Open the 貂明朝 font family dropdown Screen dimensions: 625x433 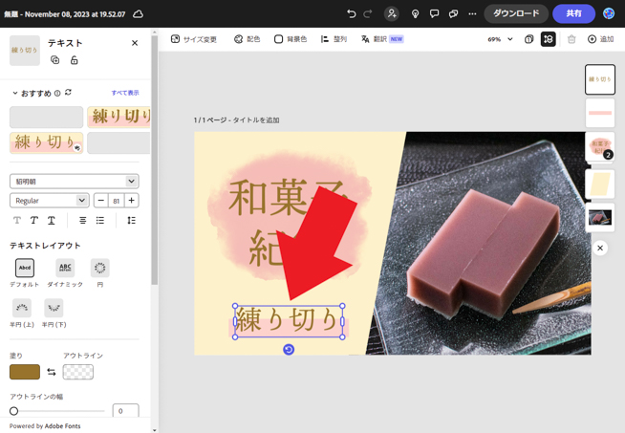[74, 182]
